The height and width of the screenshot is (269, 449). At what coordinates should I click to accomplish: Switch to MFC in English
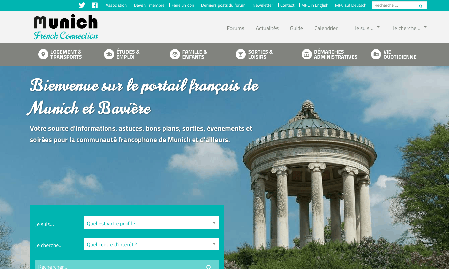pos(315,5)
